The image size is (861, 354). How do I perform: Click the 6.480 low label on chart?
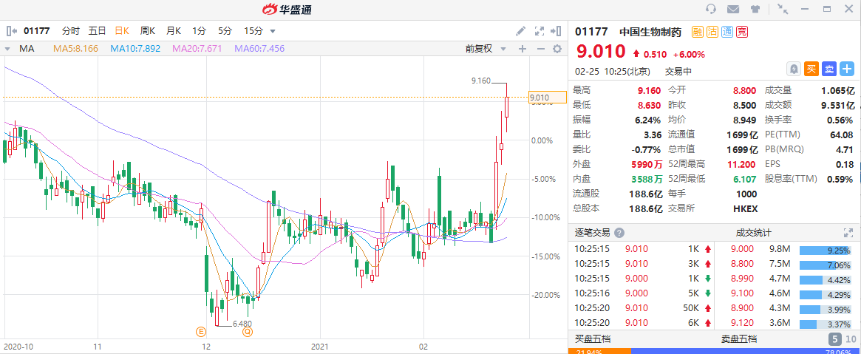click(242, 324)
